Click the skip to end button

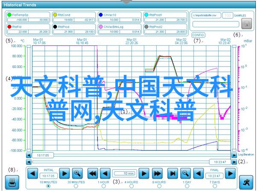[173, 173]
